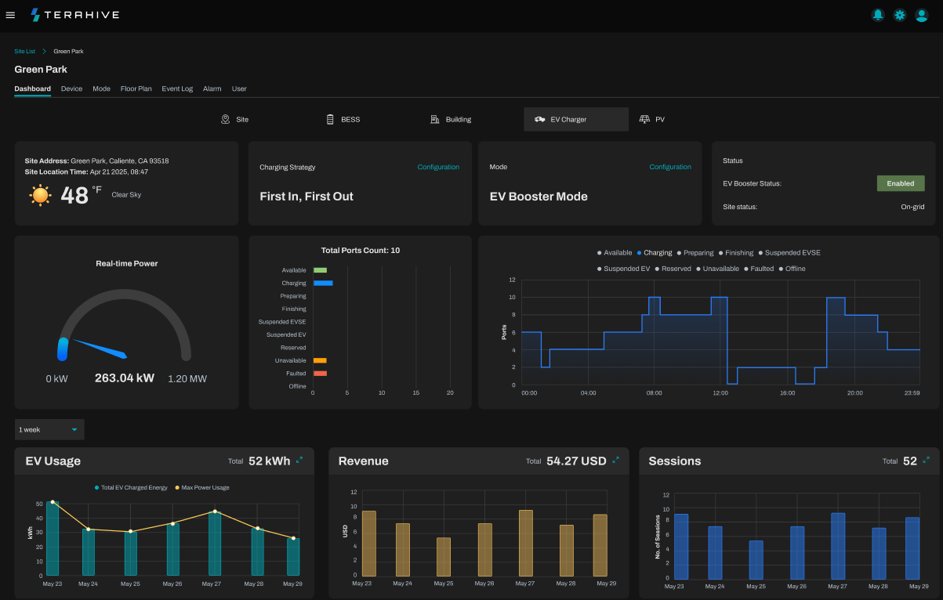943x600 pixels.
Task: Click the Available bar in ports count
Action: [x=320, y=270]
